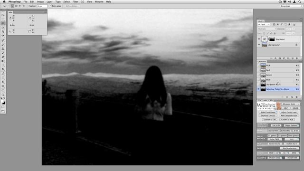Select the Lasso tool in toolbox
Image resolution: width=304 pixels, height=171 pixels.
(x=3, y=23)
